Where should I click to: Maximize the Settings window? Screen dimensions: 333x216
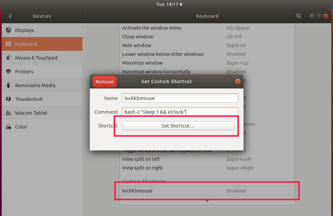[x=319, y=16]
